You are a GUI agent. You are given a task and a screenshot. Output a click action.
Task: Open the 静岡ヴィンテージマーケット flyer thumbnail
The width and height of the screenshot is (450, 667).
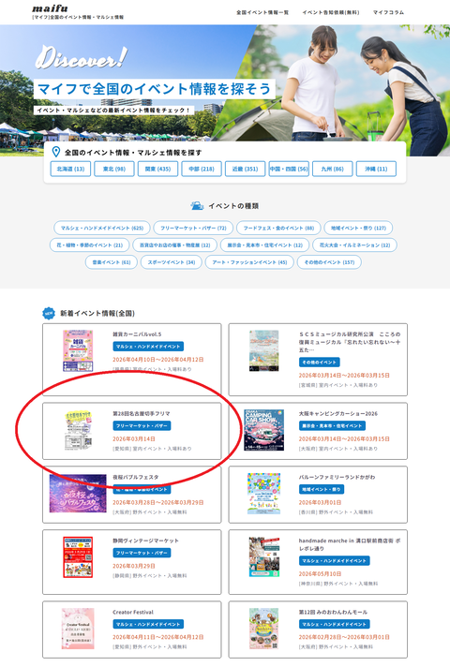coord(78,557)
